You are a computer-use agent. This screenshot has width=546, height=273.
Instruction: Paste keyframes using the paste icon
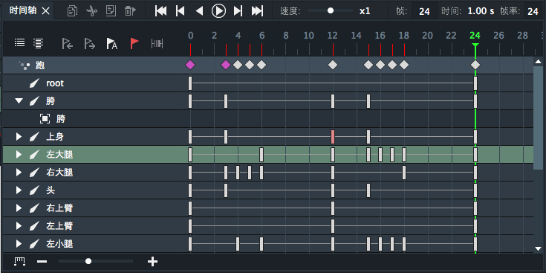(111, 11)
